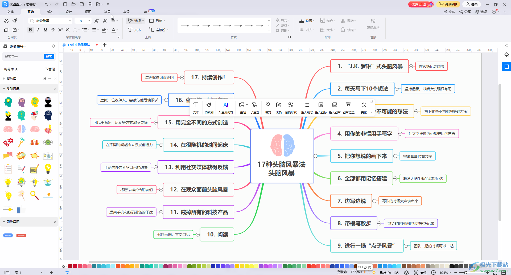Select the green eye symbol
This screenshot has height=275, width=511.
pos(48,142)
